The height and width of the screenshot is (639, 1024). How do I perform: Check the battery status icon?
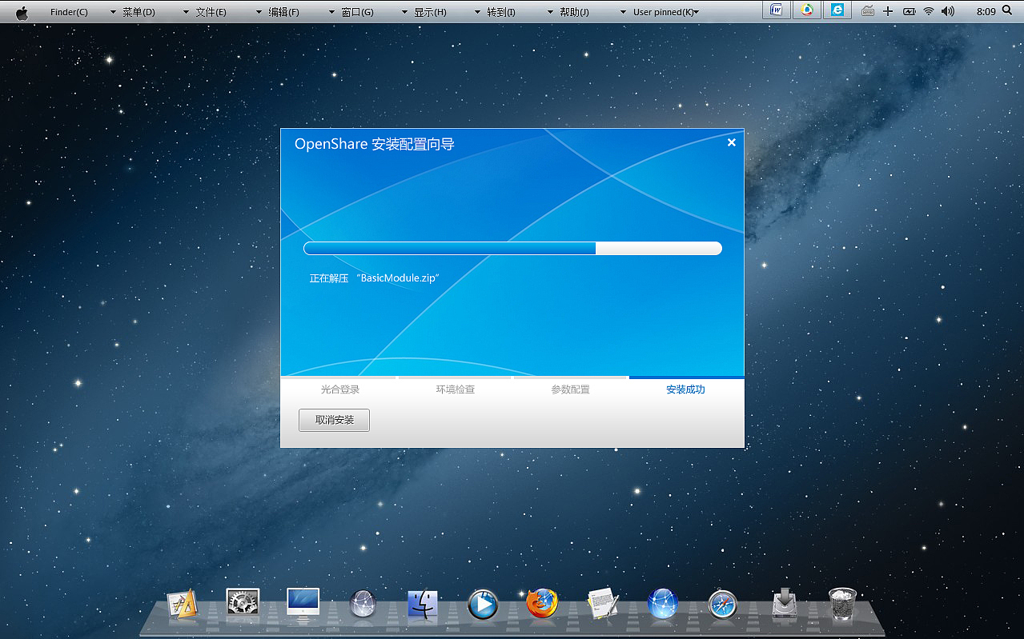[x=909, y=11]
